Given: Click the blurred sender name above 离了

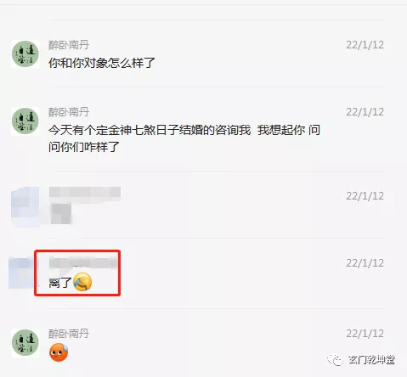Looking at the screenshot, I should tap(83, 262).
